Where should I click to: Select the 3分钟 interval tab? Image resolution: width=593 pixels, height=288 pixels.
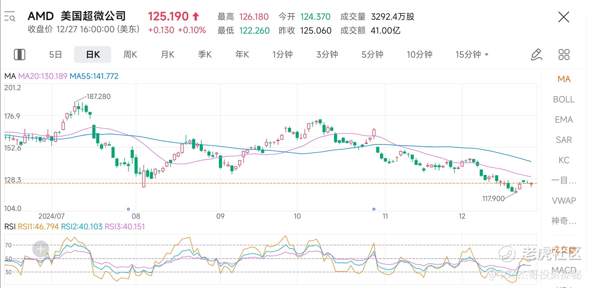tap(327, 55)
